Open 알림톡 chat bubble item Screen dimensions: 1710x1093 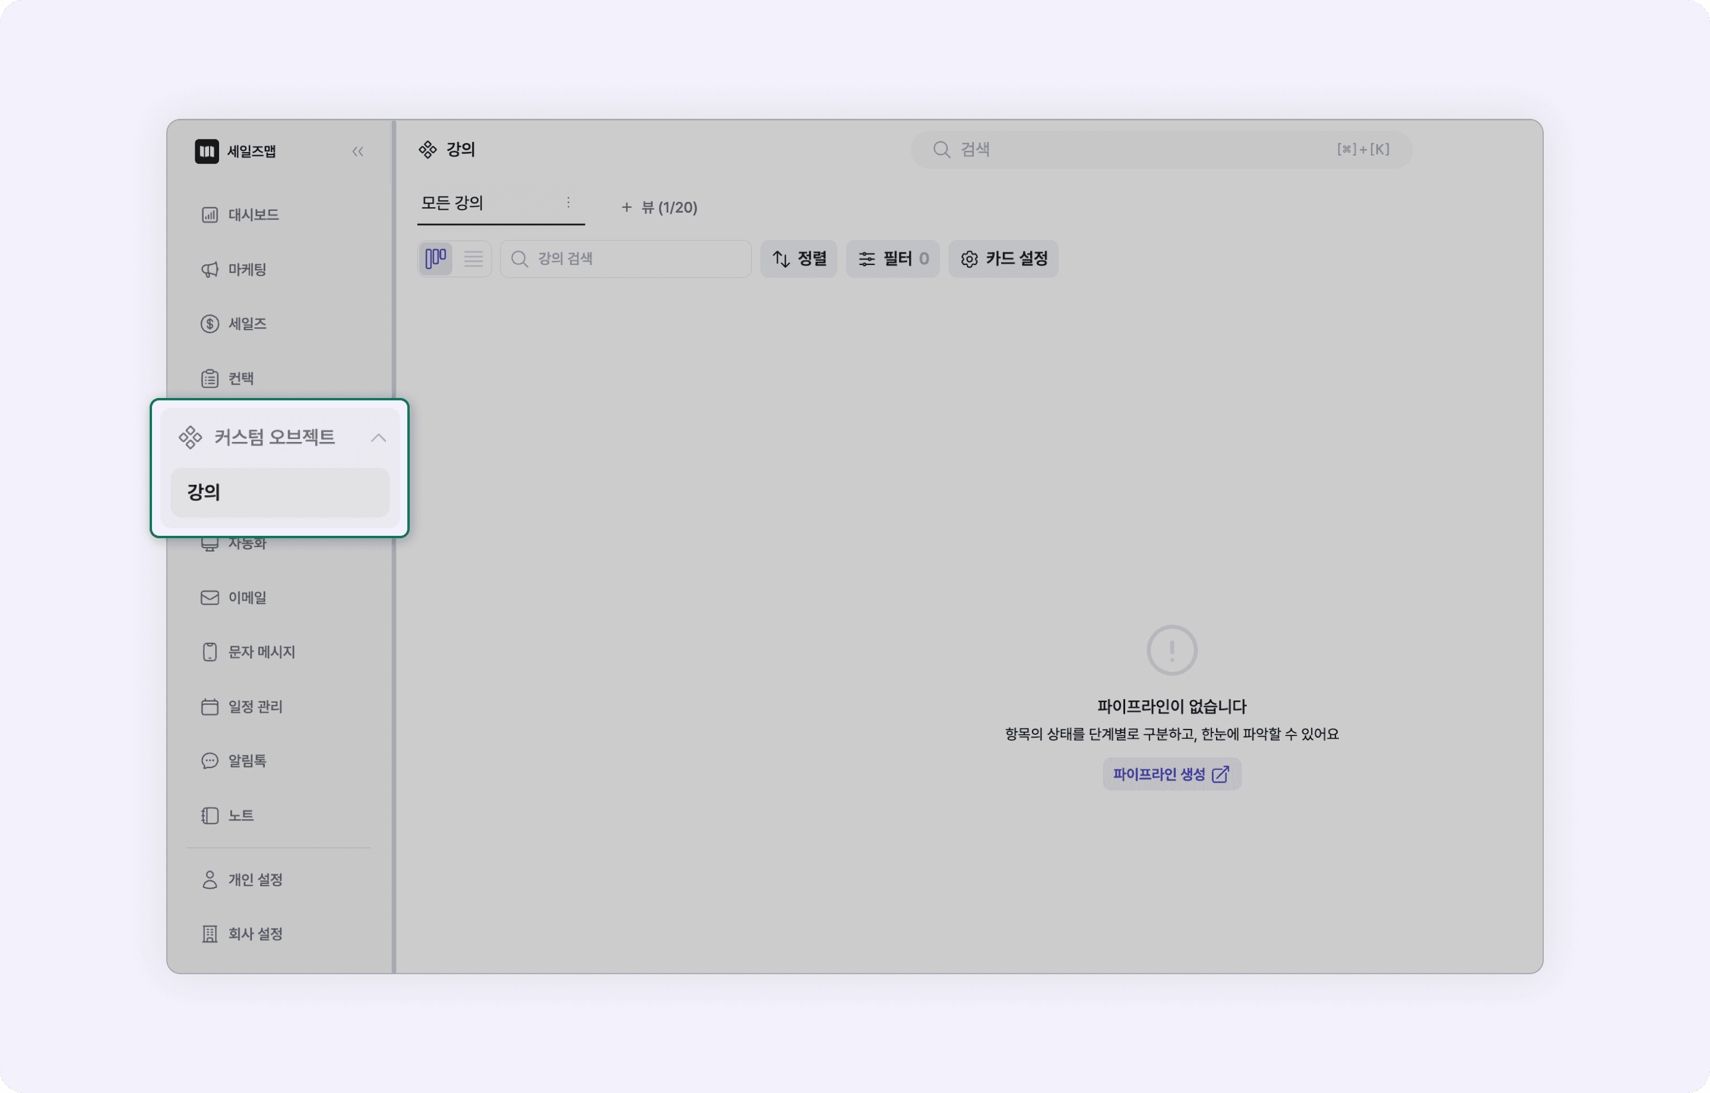pyautogui.click(x=246, y=761)
